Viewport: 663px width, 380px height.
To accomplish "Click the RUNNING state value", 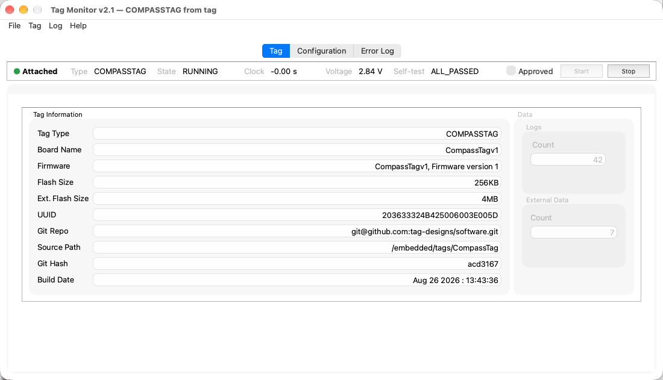I will (200, 72).
